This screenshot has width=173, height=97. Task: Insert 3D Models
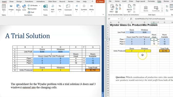point(33,5)
